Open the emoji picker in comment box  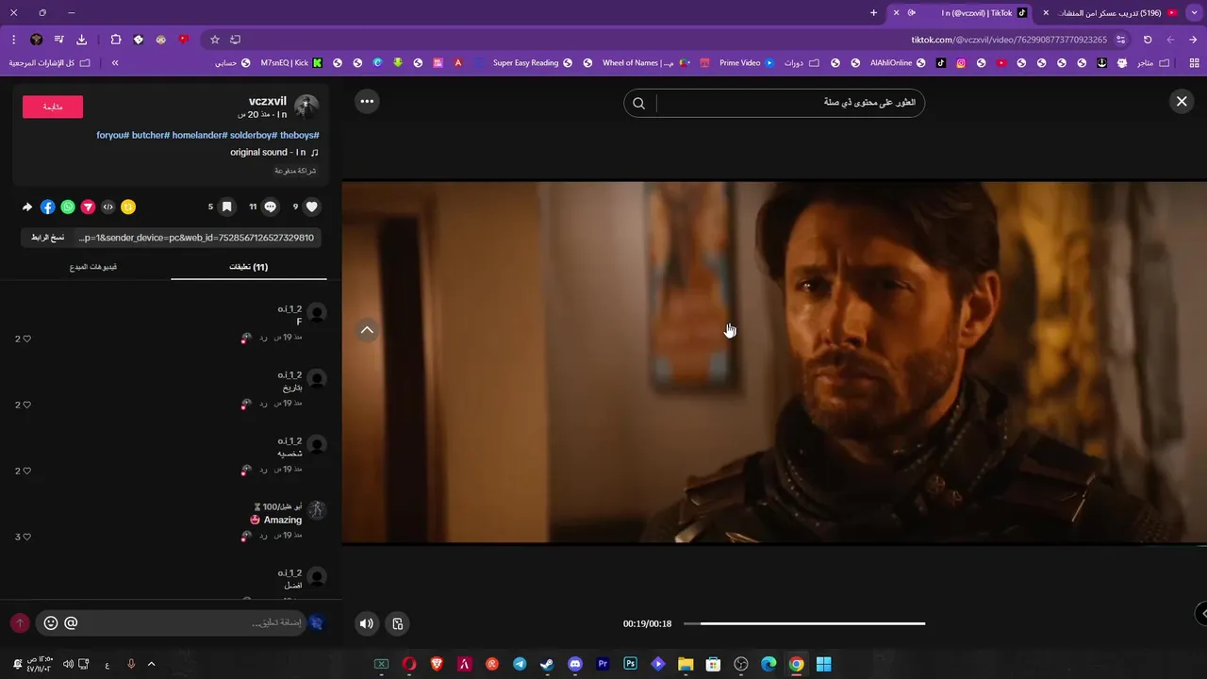tap(51, 623)
